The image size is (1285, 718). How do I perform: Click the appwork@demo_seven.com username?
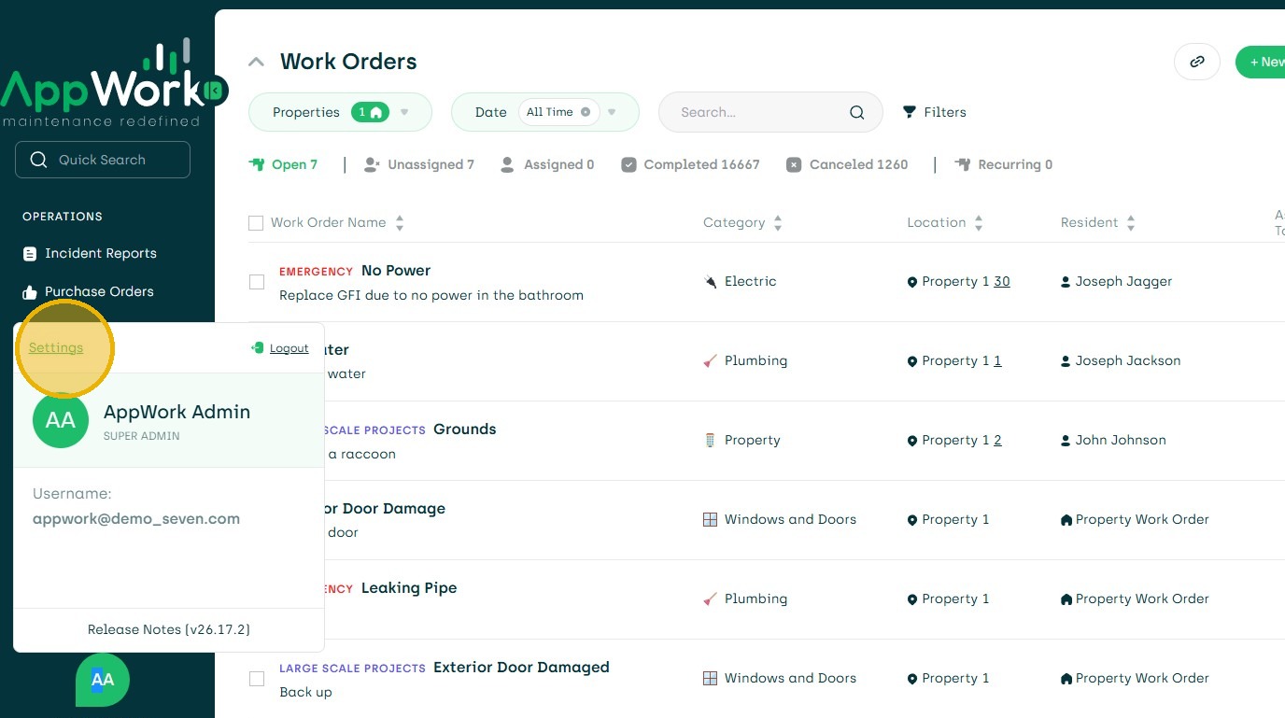136,519
